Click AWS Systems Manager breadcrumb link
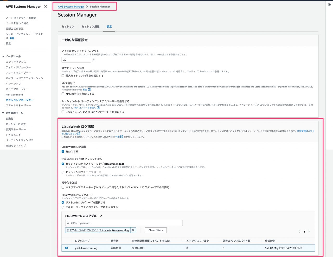333x257 pixels. [71, 7]
